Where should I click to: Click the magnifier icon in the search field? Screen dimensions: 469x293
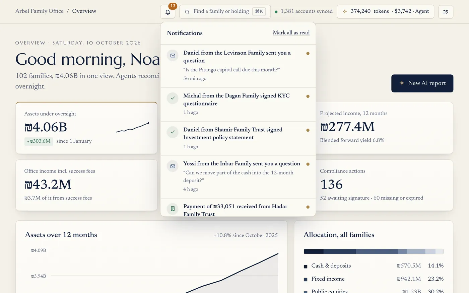pyautogui.click(x=187, y=12)
